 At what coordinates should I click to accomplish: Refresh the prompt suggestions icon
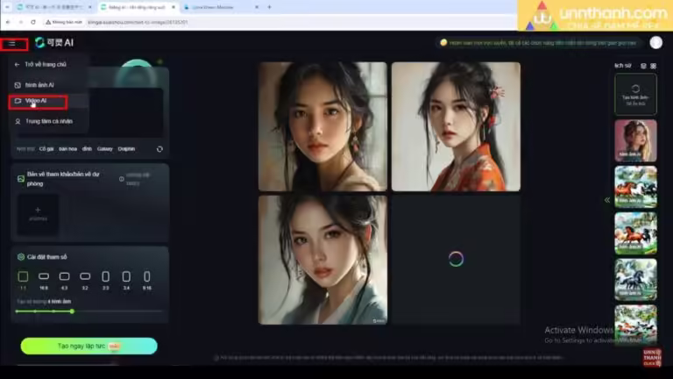click(x=159, y=149)
